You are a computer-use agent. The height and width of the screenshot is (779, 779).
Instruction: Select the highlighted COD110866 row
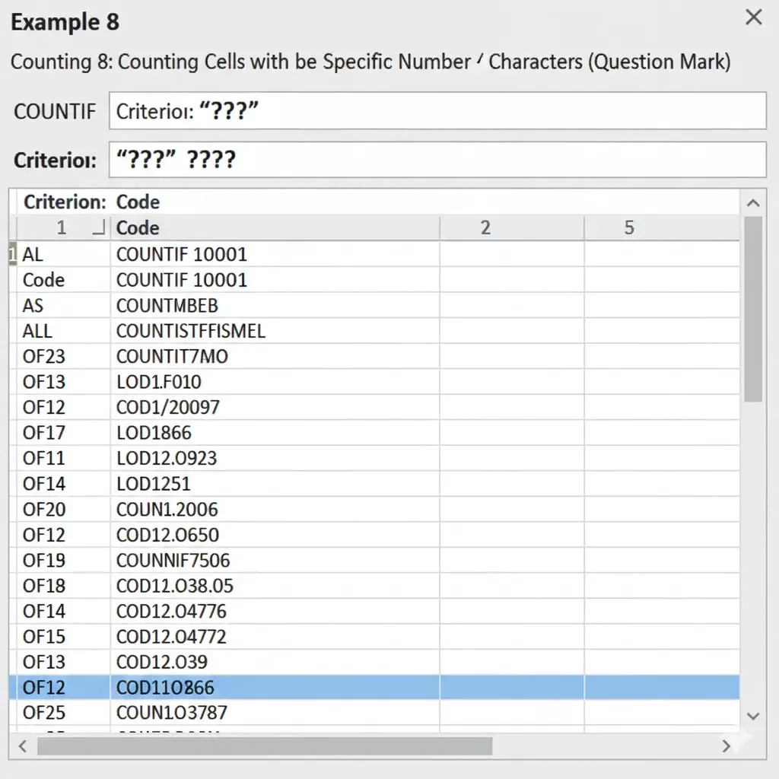click(165, 688)
